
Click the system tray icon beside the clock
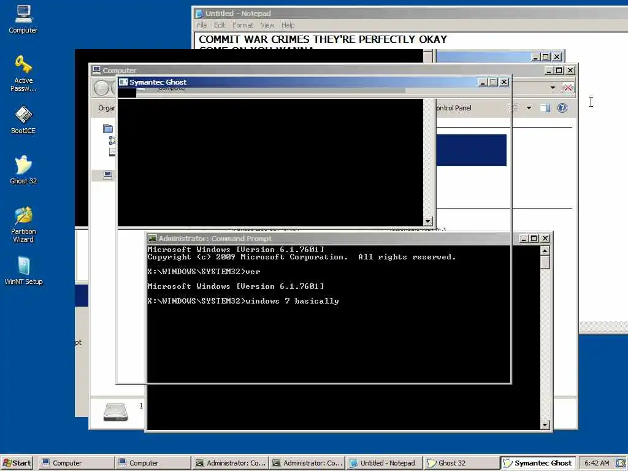pyautogui.click(x=621, y=463)
